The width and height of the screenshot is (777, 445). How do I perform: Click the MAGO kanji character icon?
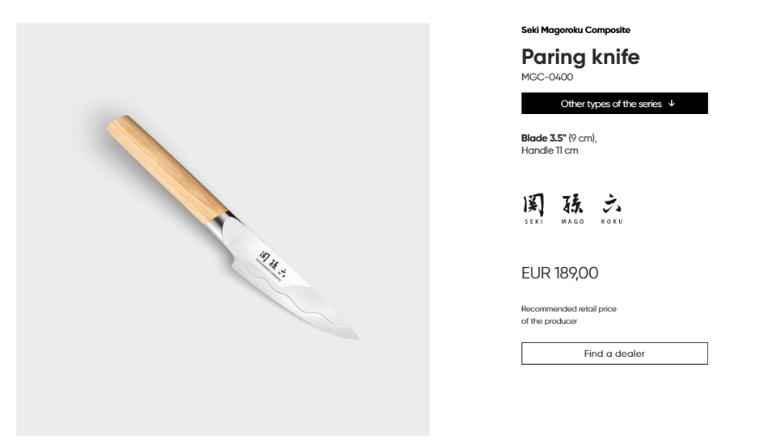tap(572, 203)
